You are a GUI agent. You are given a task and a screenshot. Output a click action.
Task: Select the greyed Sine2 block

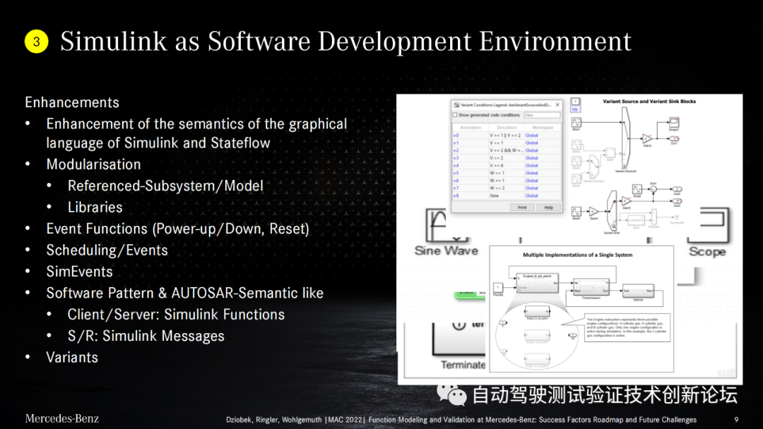[x=576, y=145]
